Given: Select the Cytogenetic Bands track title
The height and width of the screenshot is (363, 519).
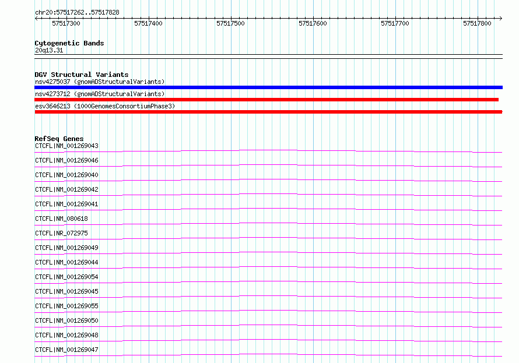Looking at the screenshot, I should click(x=69, y=43).
